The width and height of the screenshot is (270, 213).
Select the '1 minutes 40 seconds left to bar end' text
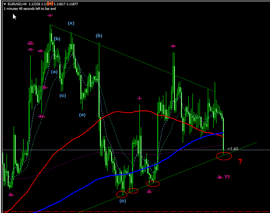pyautogui.click(x=30, y=9)
